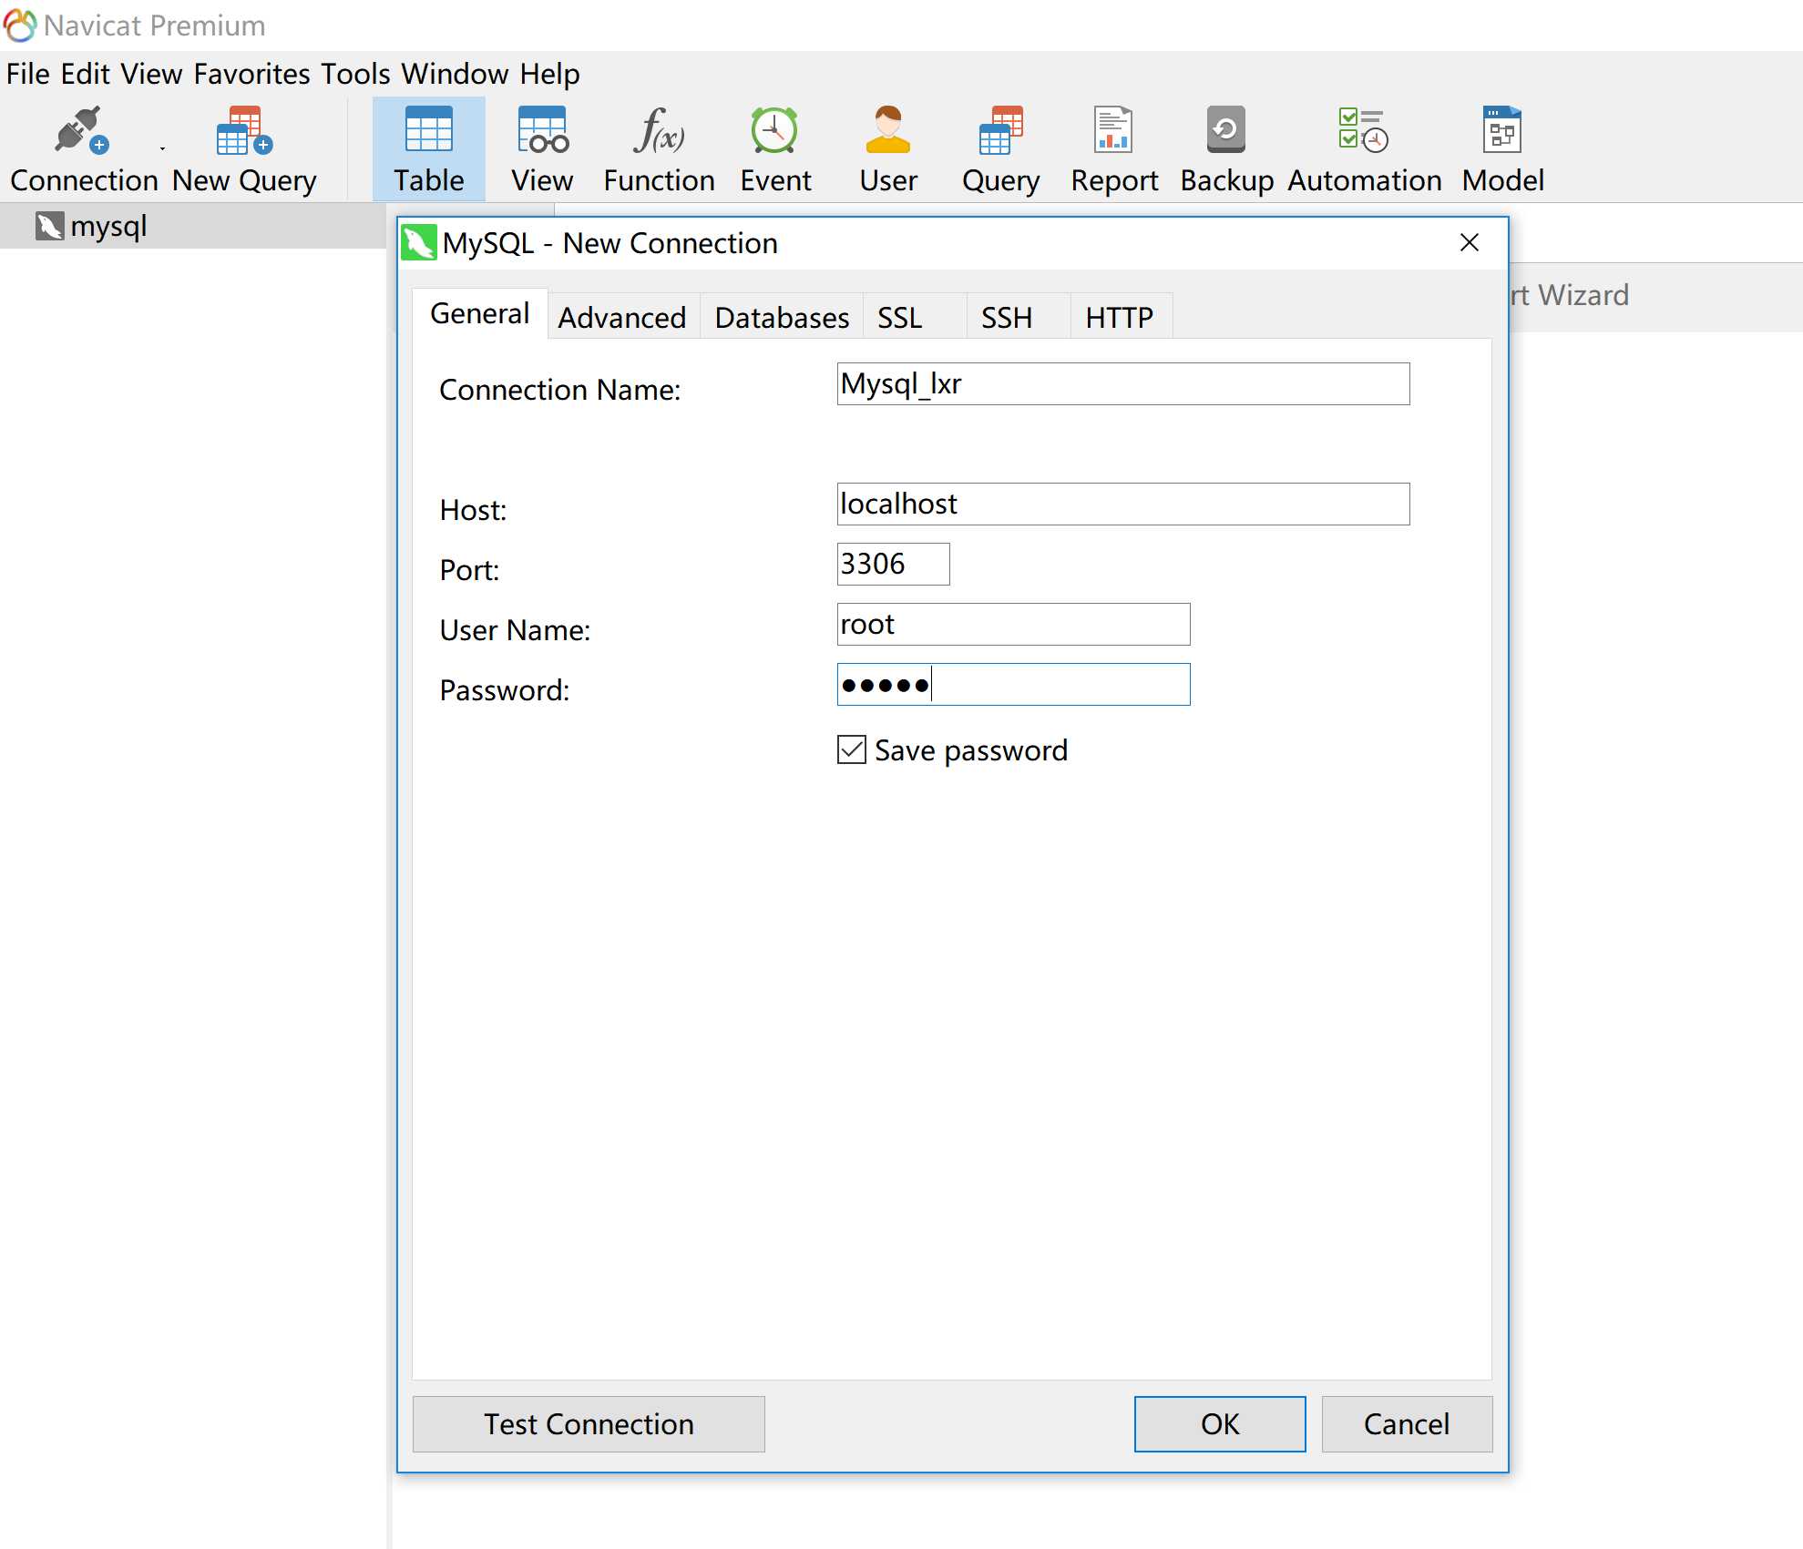
Task: Click the Navicat Premium logo icon
Action: point(20,25)
